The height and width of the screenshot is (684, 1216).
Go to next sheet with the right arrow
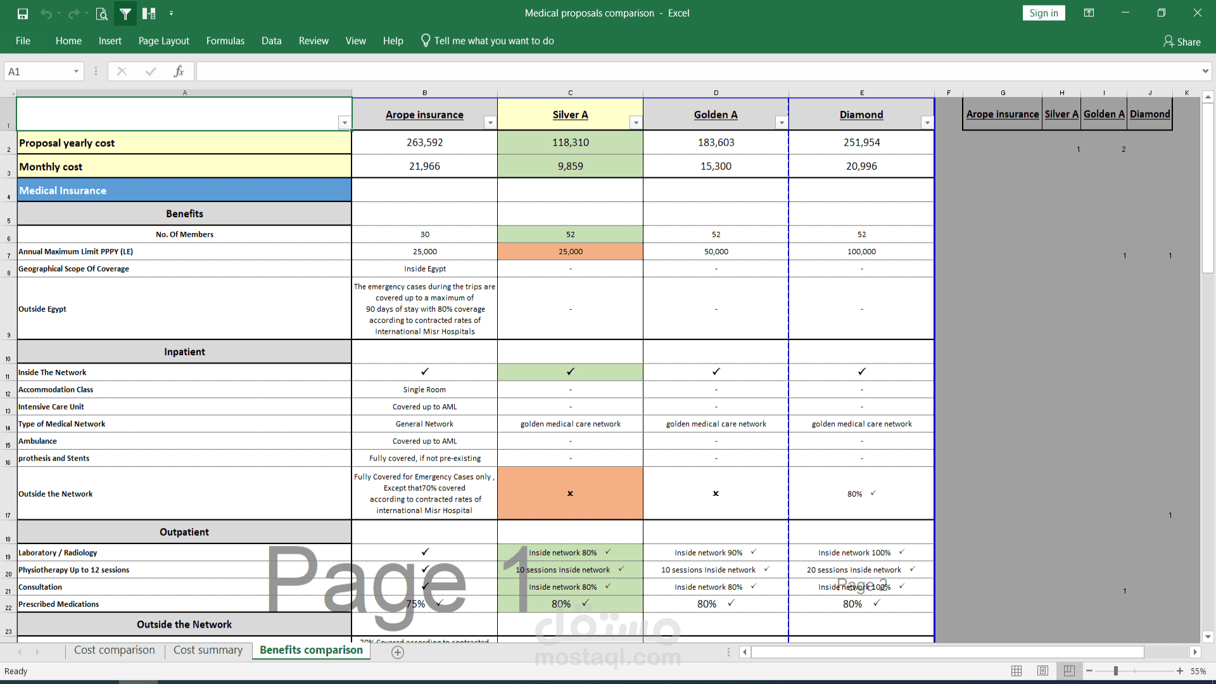pyautogui.click(x=37, y=652)
